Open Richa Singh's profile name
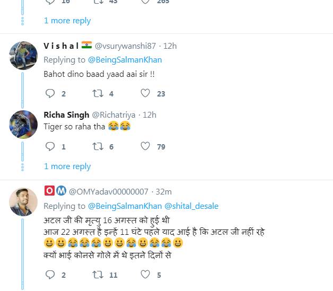Screen dimensions: 333x291 point(66,114)
